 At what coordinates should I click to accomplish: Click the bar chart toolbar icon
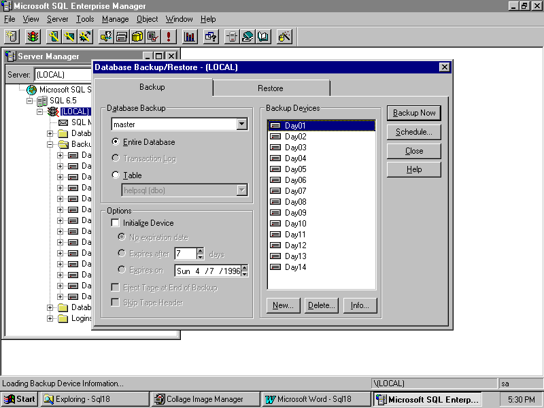click(190, 36)
